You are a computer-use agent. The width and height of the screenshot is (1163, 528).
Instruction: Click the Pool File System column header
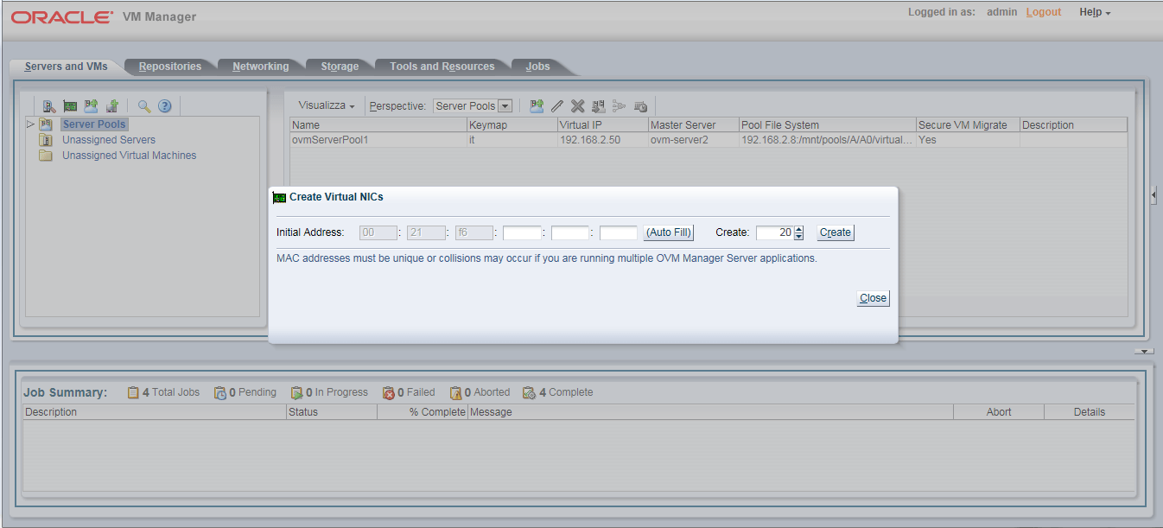click(x=827, y=125)
